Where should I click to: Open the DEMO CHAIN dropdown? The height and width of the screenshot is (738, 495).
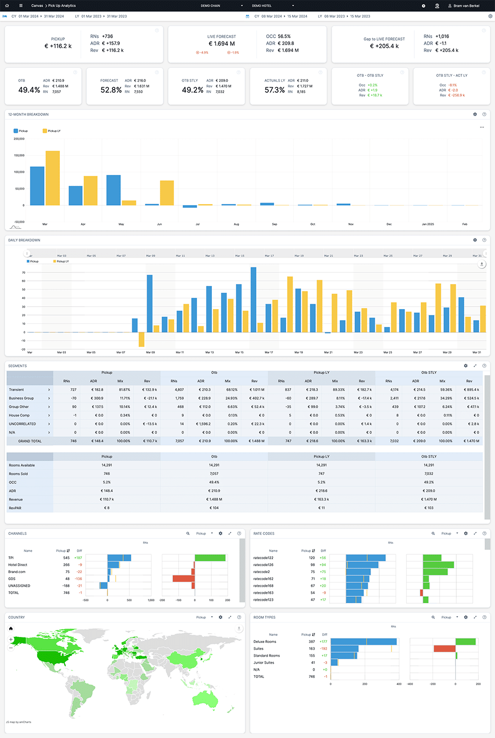point(222,5)
